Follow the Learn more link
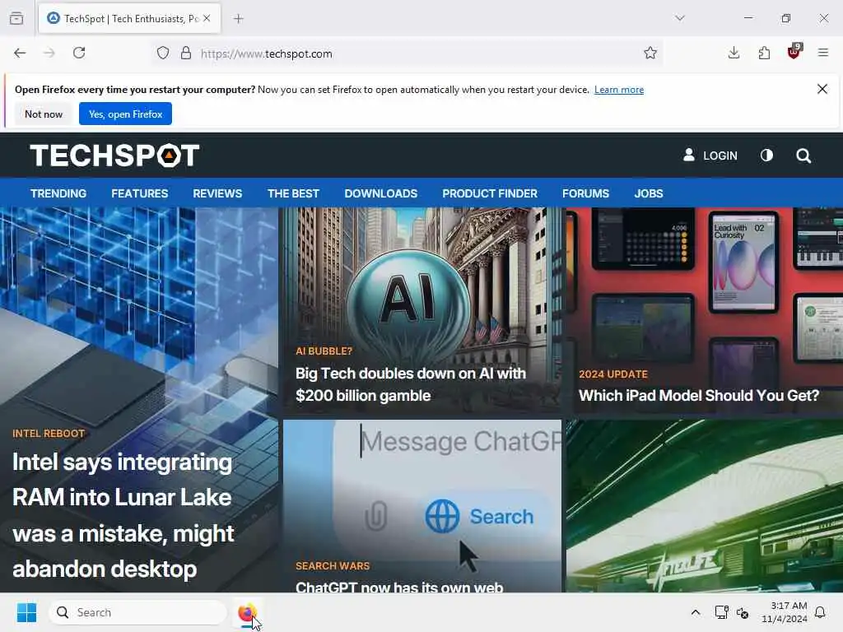This screenshot has width=843, height=632. (619, 90)
